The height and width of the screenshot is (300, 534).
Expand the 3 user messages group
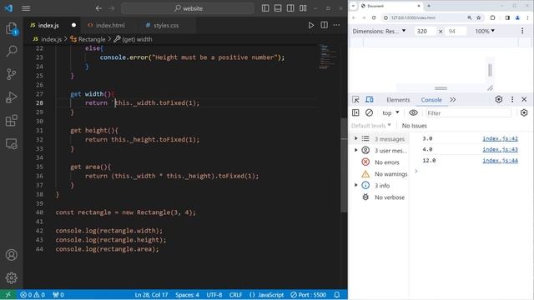tap(356, 150)
